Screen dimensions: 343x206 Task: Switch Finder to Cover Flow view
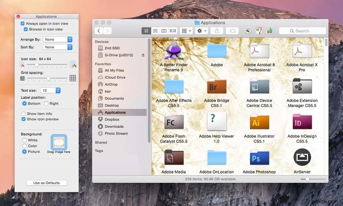pos(173,31)
